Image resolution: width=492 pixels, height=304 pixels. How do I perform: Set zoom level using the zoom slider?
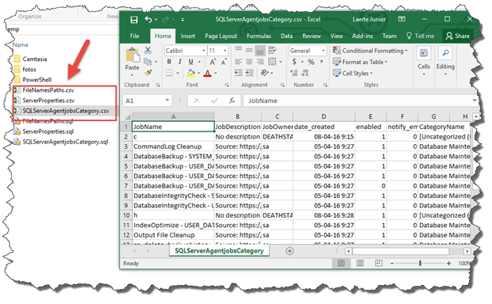pos(420,264)
